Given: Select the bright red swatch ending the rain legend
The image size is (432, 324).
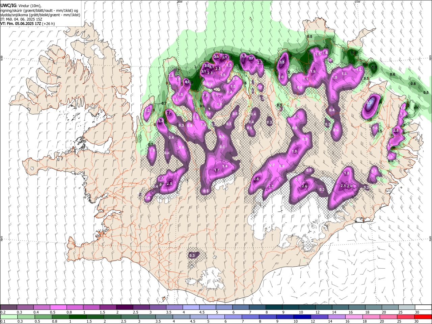Looking at the screenshot, I should [x=423, y=317].
